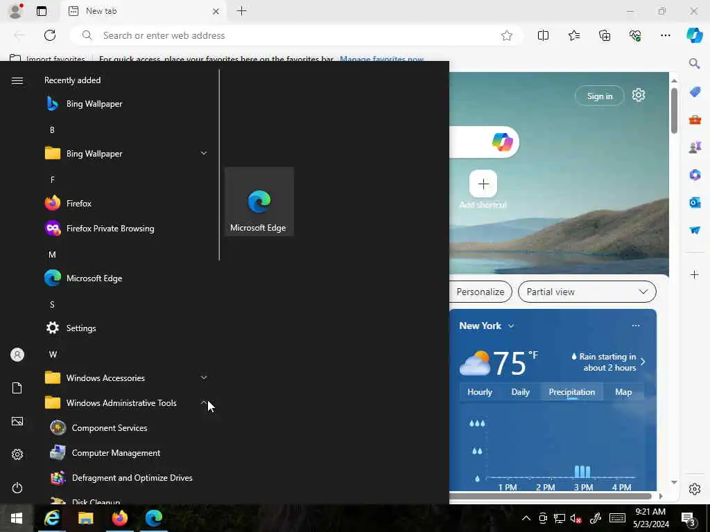710x532 pixels.
Task: Click the Windows Start button
Action: click(x=17, y=518)
